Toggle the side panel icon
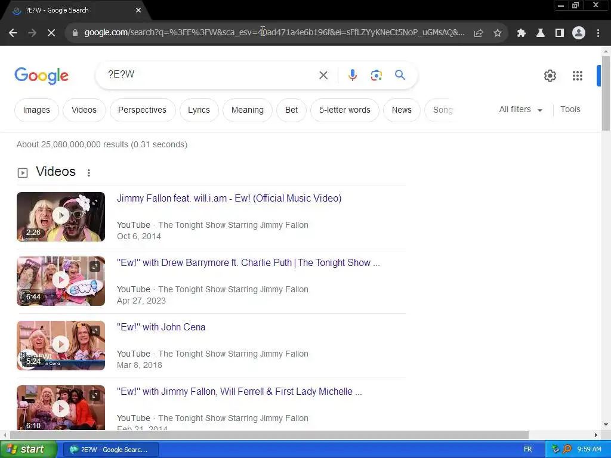This screenshot has height=458, width=611. (560, 33)
